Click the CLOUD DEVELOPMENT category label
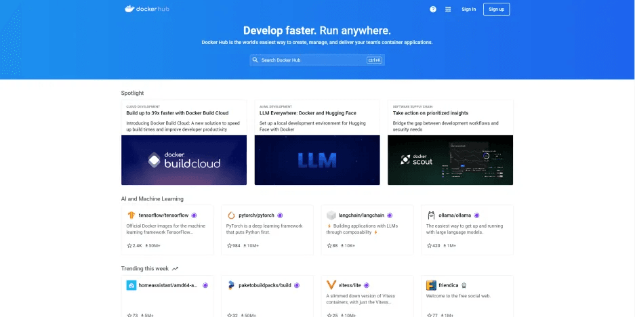The height and width of the screenshot is (317, 635). (143, 106)
